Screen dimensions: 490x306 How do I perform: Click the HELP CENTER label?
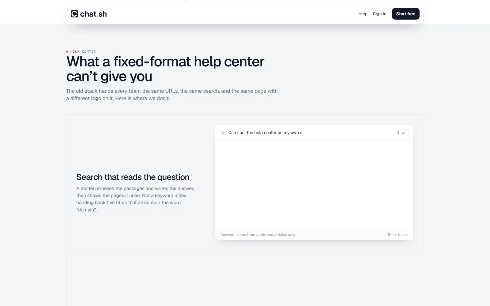point(83,51)
